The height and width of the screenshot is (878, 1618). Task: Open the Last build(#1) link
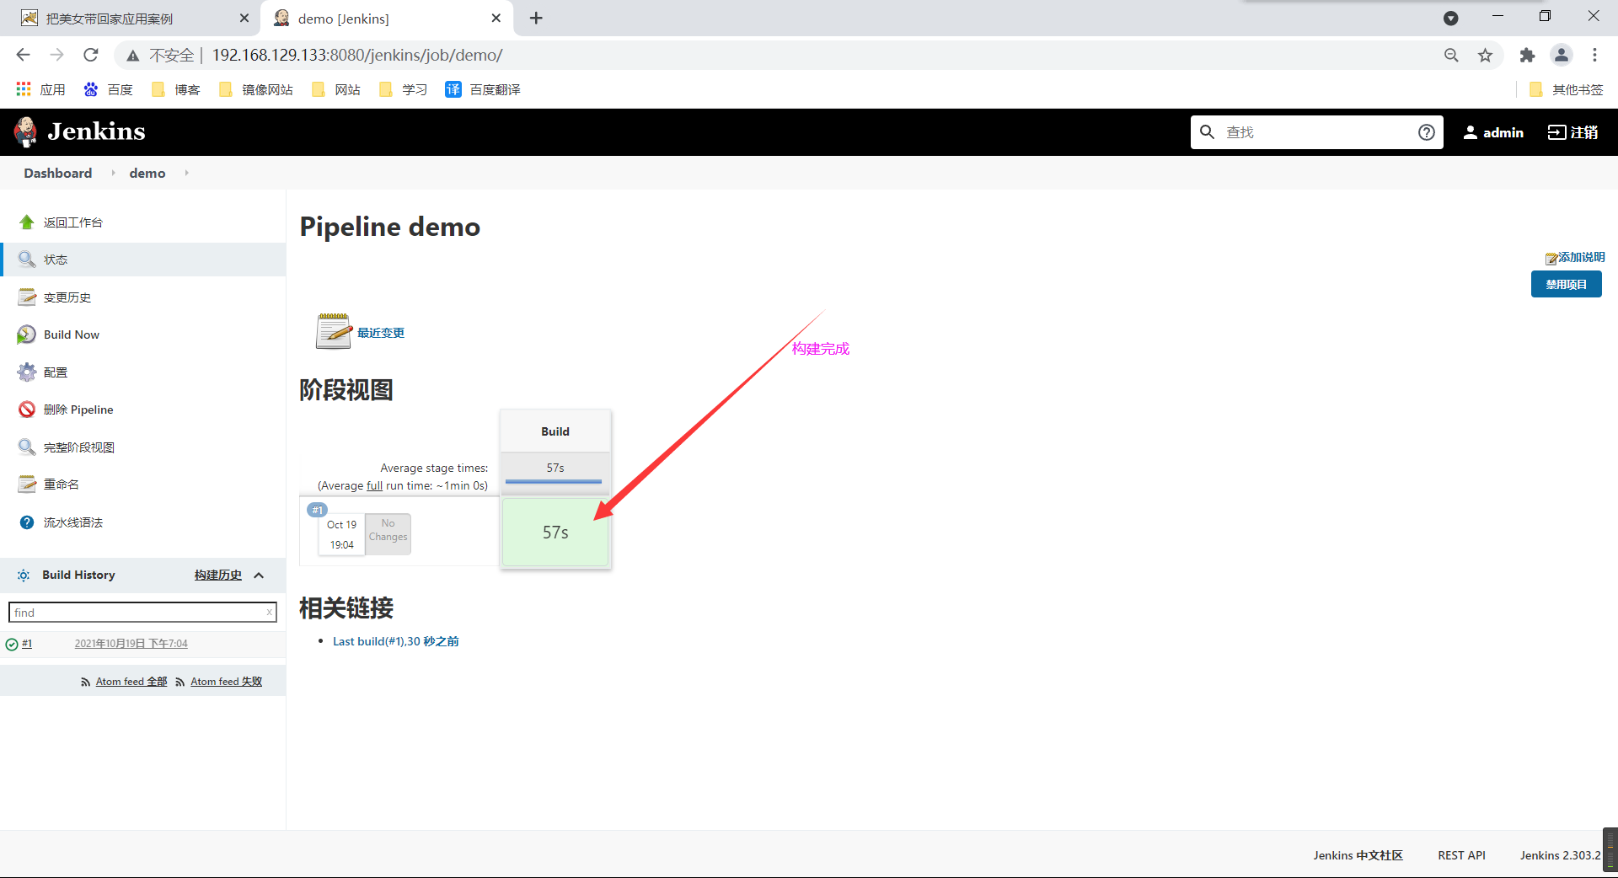tap(396, 641)
